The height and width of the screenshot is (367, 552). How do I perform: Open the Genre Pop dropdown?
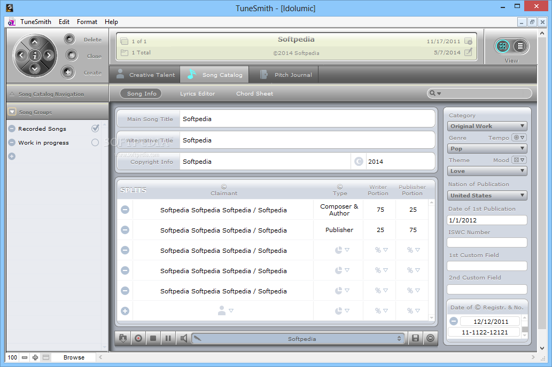coord(487,148)
